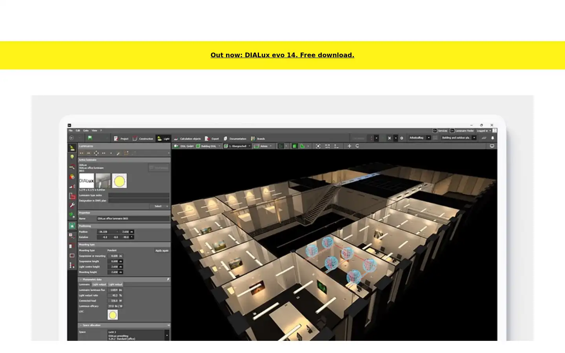
Task: Click the gear settings icon near calculation
Action: (401, 138)
